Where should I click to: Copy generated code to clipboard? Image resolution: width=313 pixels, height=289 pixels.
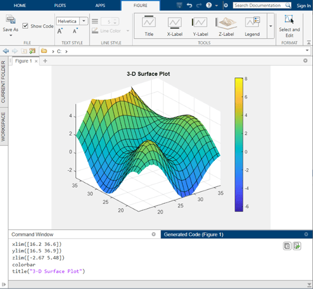287,246
